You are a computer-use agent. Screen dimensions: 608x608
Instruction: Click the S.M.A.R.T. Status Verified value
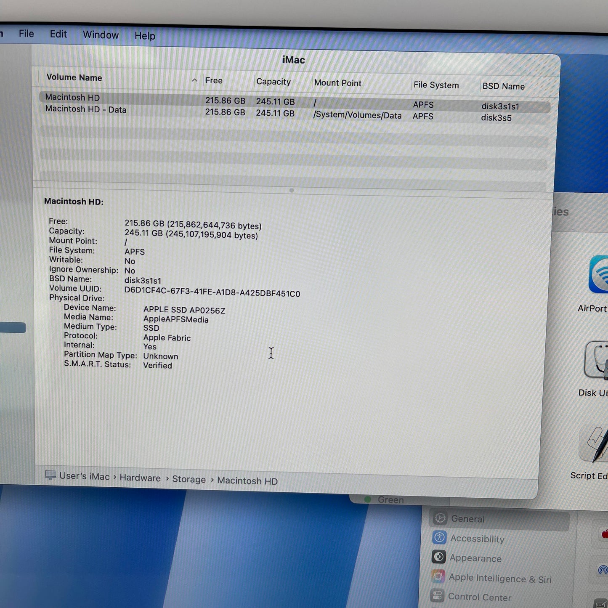[x=157, y=365]
